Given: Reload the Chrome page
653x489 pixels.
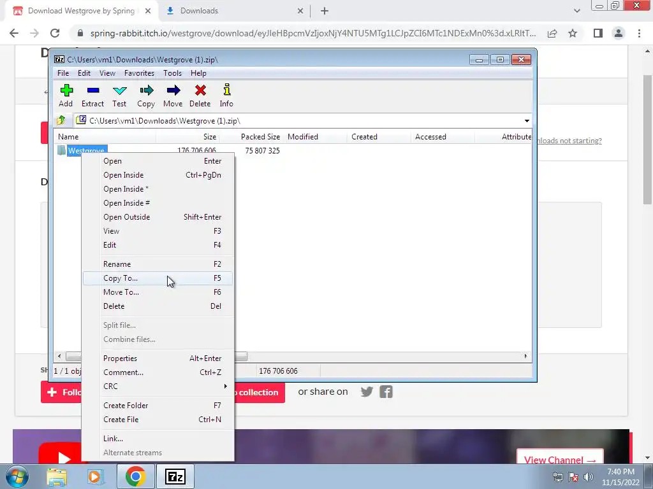Looking at the screenshot, I should tap(55, 33).
